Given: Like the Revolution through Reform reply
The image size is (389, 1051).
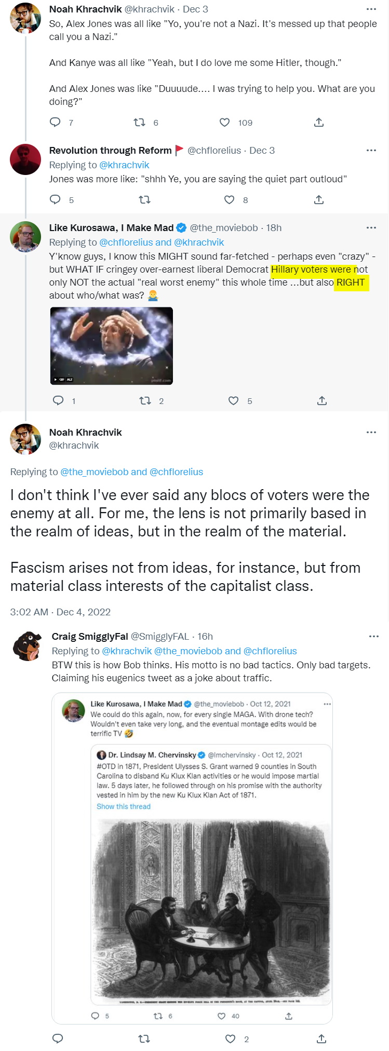Looking at the screenshot, I should [x=229, y=199].
